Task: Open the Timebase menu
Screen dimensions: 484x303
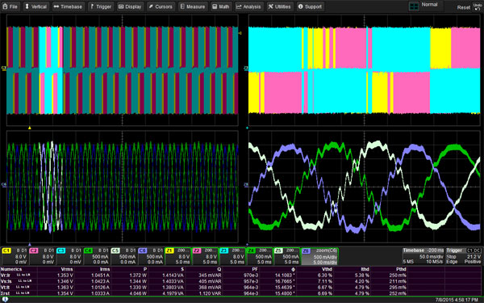Action: click(69, 6)
